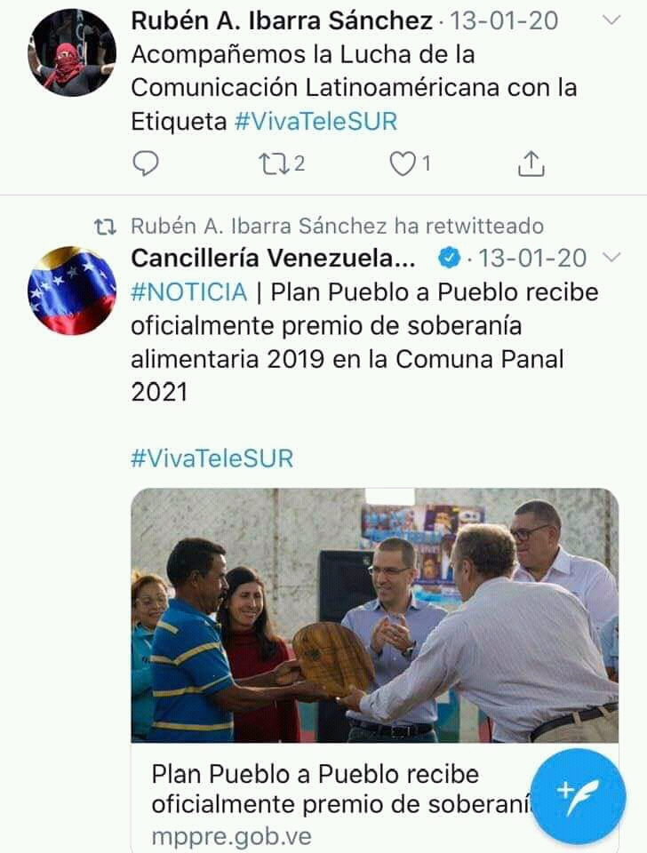This screenshot has width=647, height=853.
Task: Open the Cancillería Venezuela flag avatar
Action: click(x=72, y=291)
